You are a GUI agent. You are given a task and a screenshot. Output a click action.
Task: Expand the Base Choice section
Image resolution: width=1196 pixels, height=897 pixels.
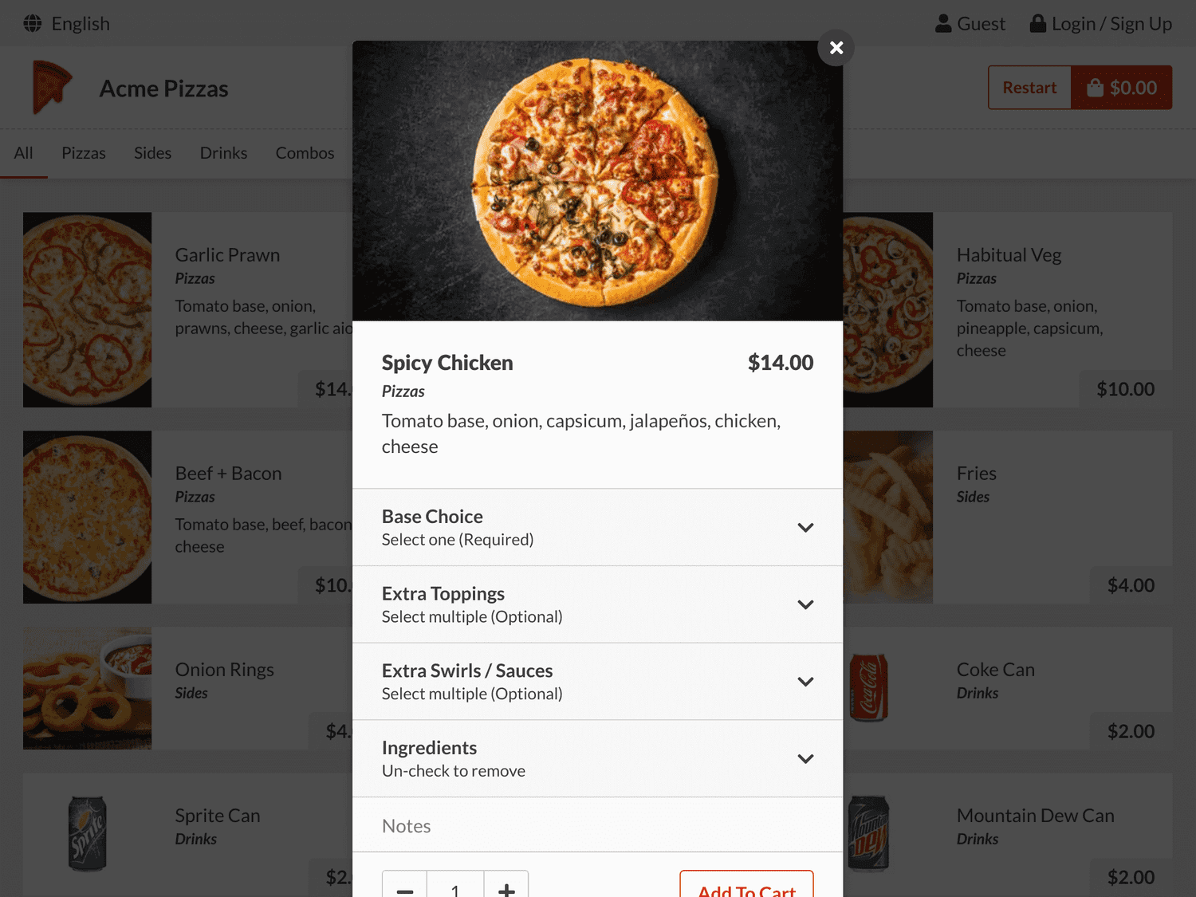(598, 527)
